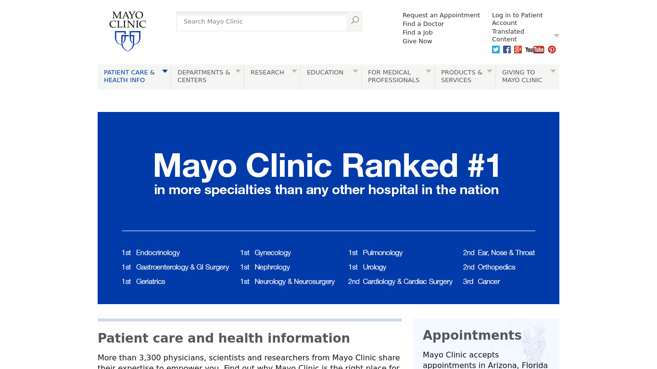Click '1st Geriatrics' ranking text
657x369 pixels.
coord(143,282)
